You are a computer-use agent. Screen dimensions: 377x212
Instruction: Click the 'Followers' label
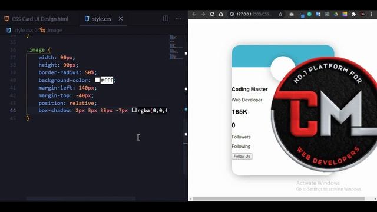(x=241, y=137)
